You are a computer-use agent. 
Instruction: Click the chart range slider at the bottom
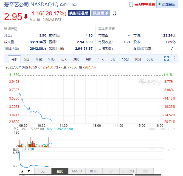click(91, 175)
